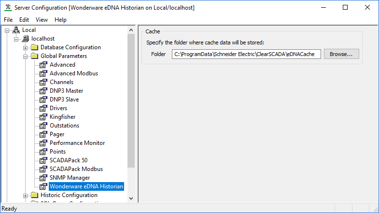Click the Kingfisher parameter icon
379x213 pixels.
coord(43,117)
